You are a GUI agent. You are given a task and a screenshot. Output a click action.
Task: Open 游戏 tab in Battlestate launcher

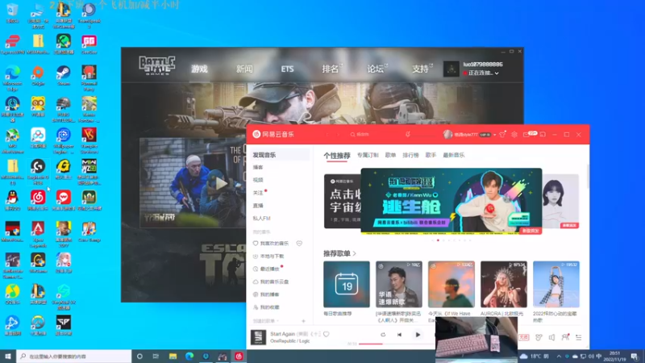(x=199, y=69)
